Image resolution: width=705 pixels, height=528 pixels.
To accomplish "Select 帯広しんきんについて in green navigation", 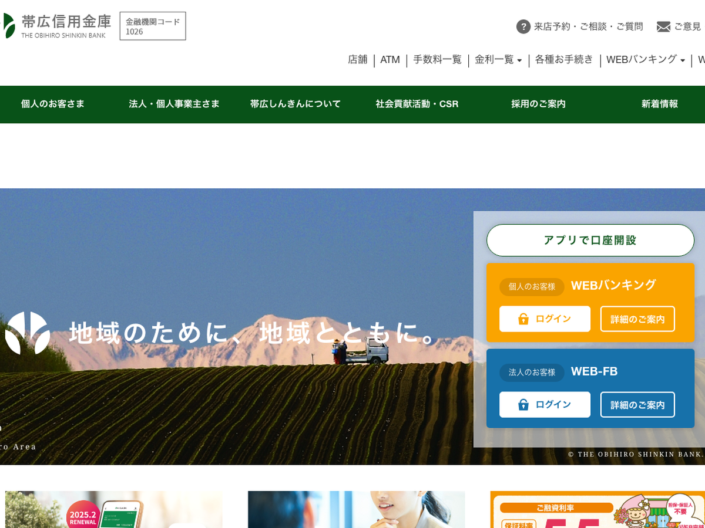I will 296,104.
